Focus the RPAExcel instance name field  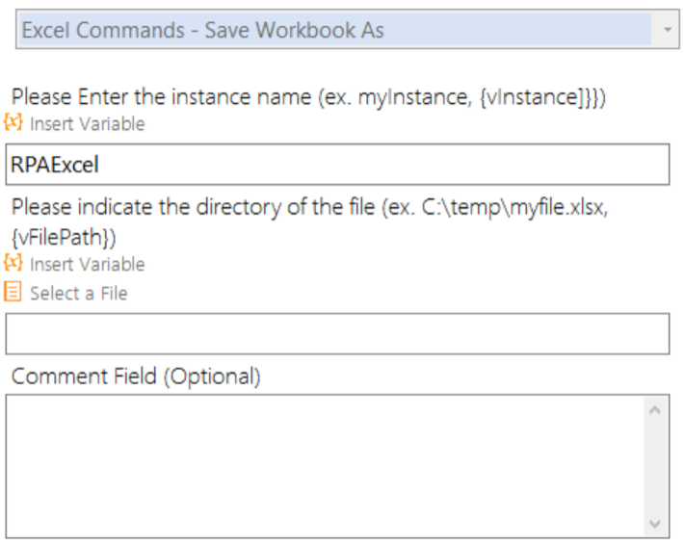(337, 165)
